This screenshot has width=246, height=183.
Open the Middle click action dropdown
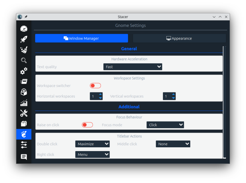[x=173, y=144]
